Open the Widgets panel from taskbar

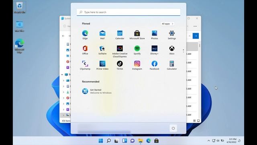(x=124, y=141)
